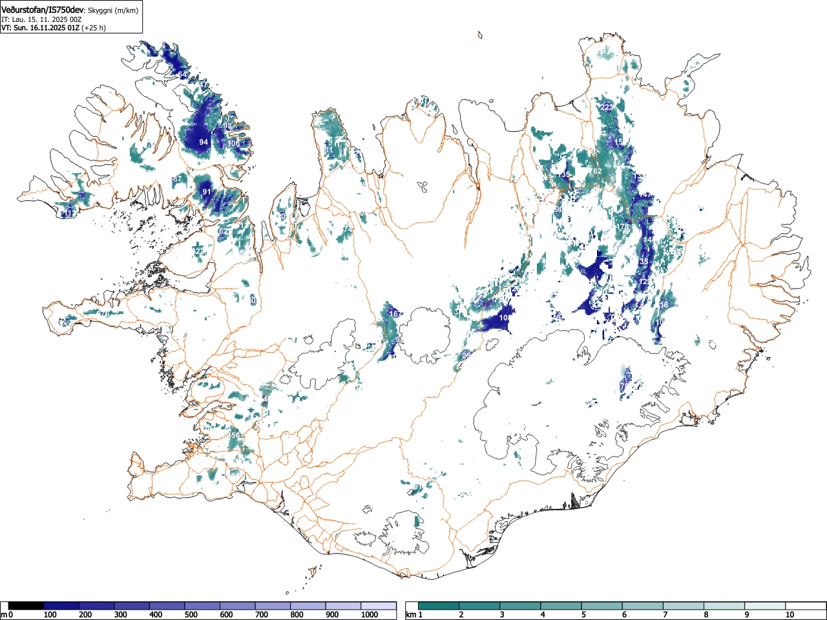The image size is (827, 620).
Task: Pick the 600–700 m visibility legend swatch
Action: (x=238, y=606)
